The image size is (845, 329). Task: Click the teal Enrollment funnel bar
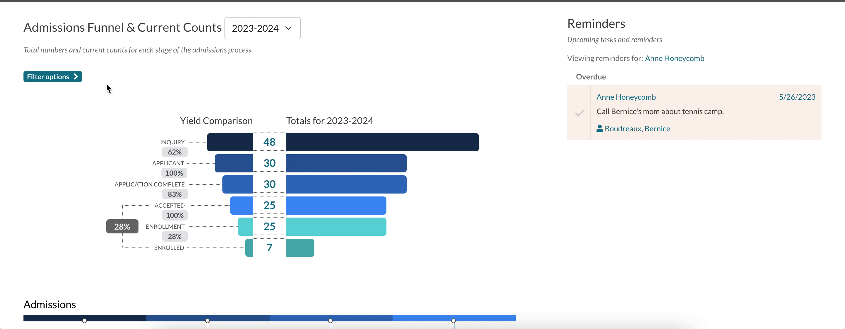pos(336,226)
